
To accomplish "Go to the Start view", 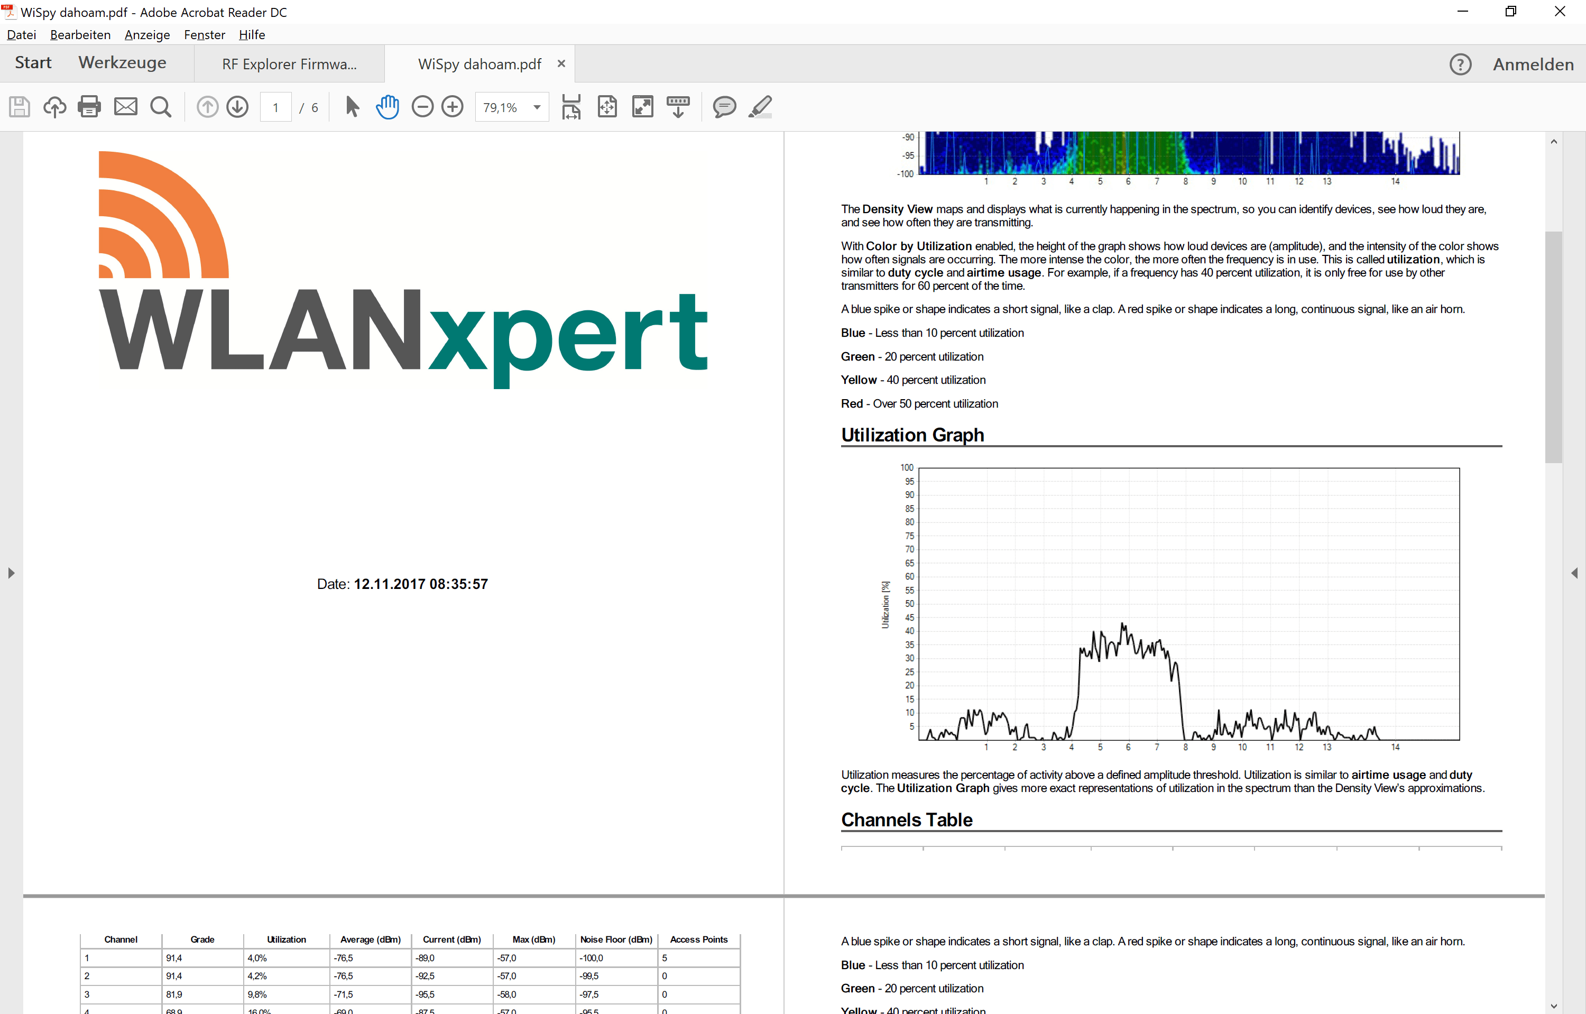I will (x=33, y=63).
